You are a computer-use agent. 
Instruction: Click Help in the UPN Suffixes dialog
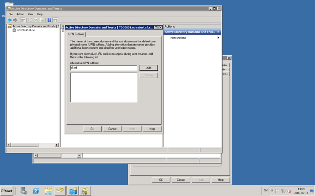tap(152, 129)
